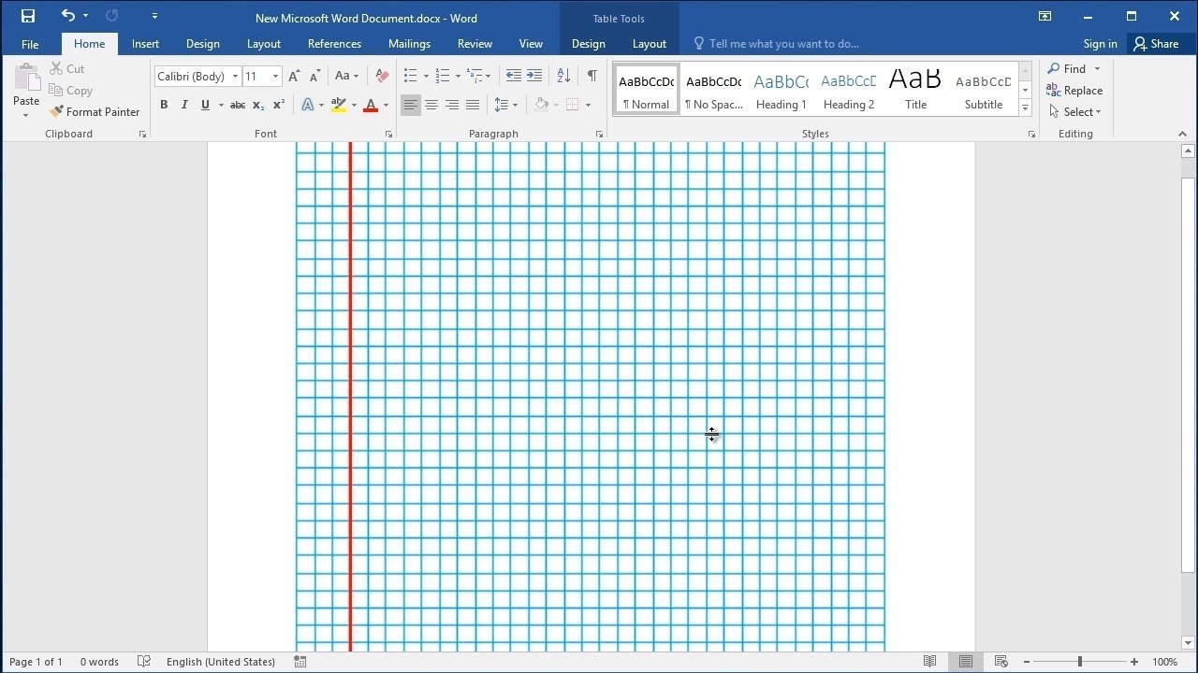
Task: Click the Save icon in title bar
Action: pos(28,16)
